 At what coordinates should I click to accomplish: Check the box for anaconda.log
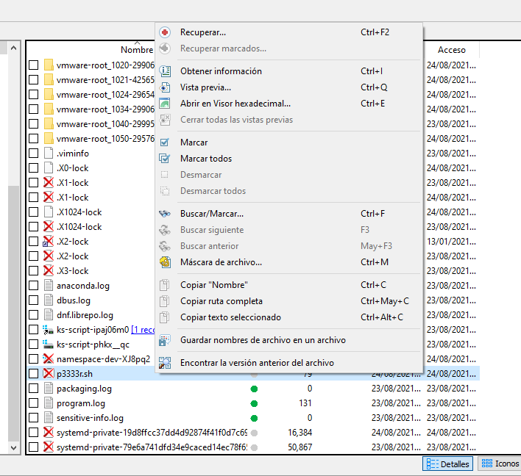[x=34, y=286]
